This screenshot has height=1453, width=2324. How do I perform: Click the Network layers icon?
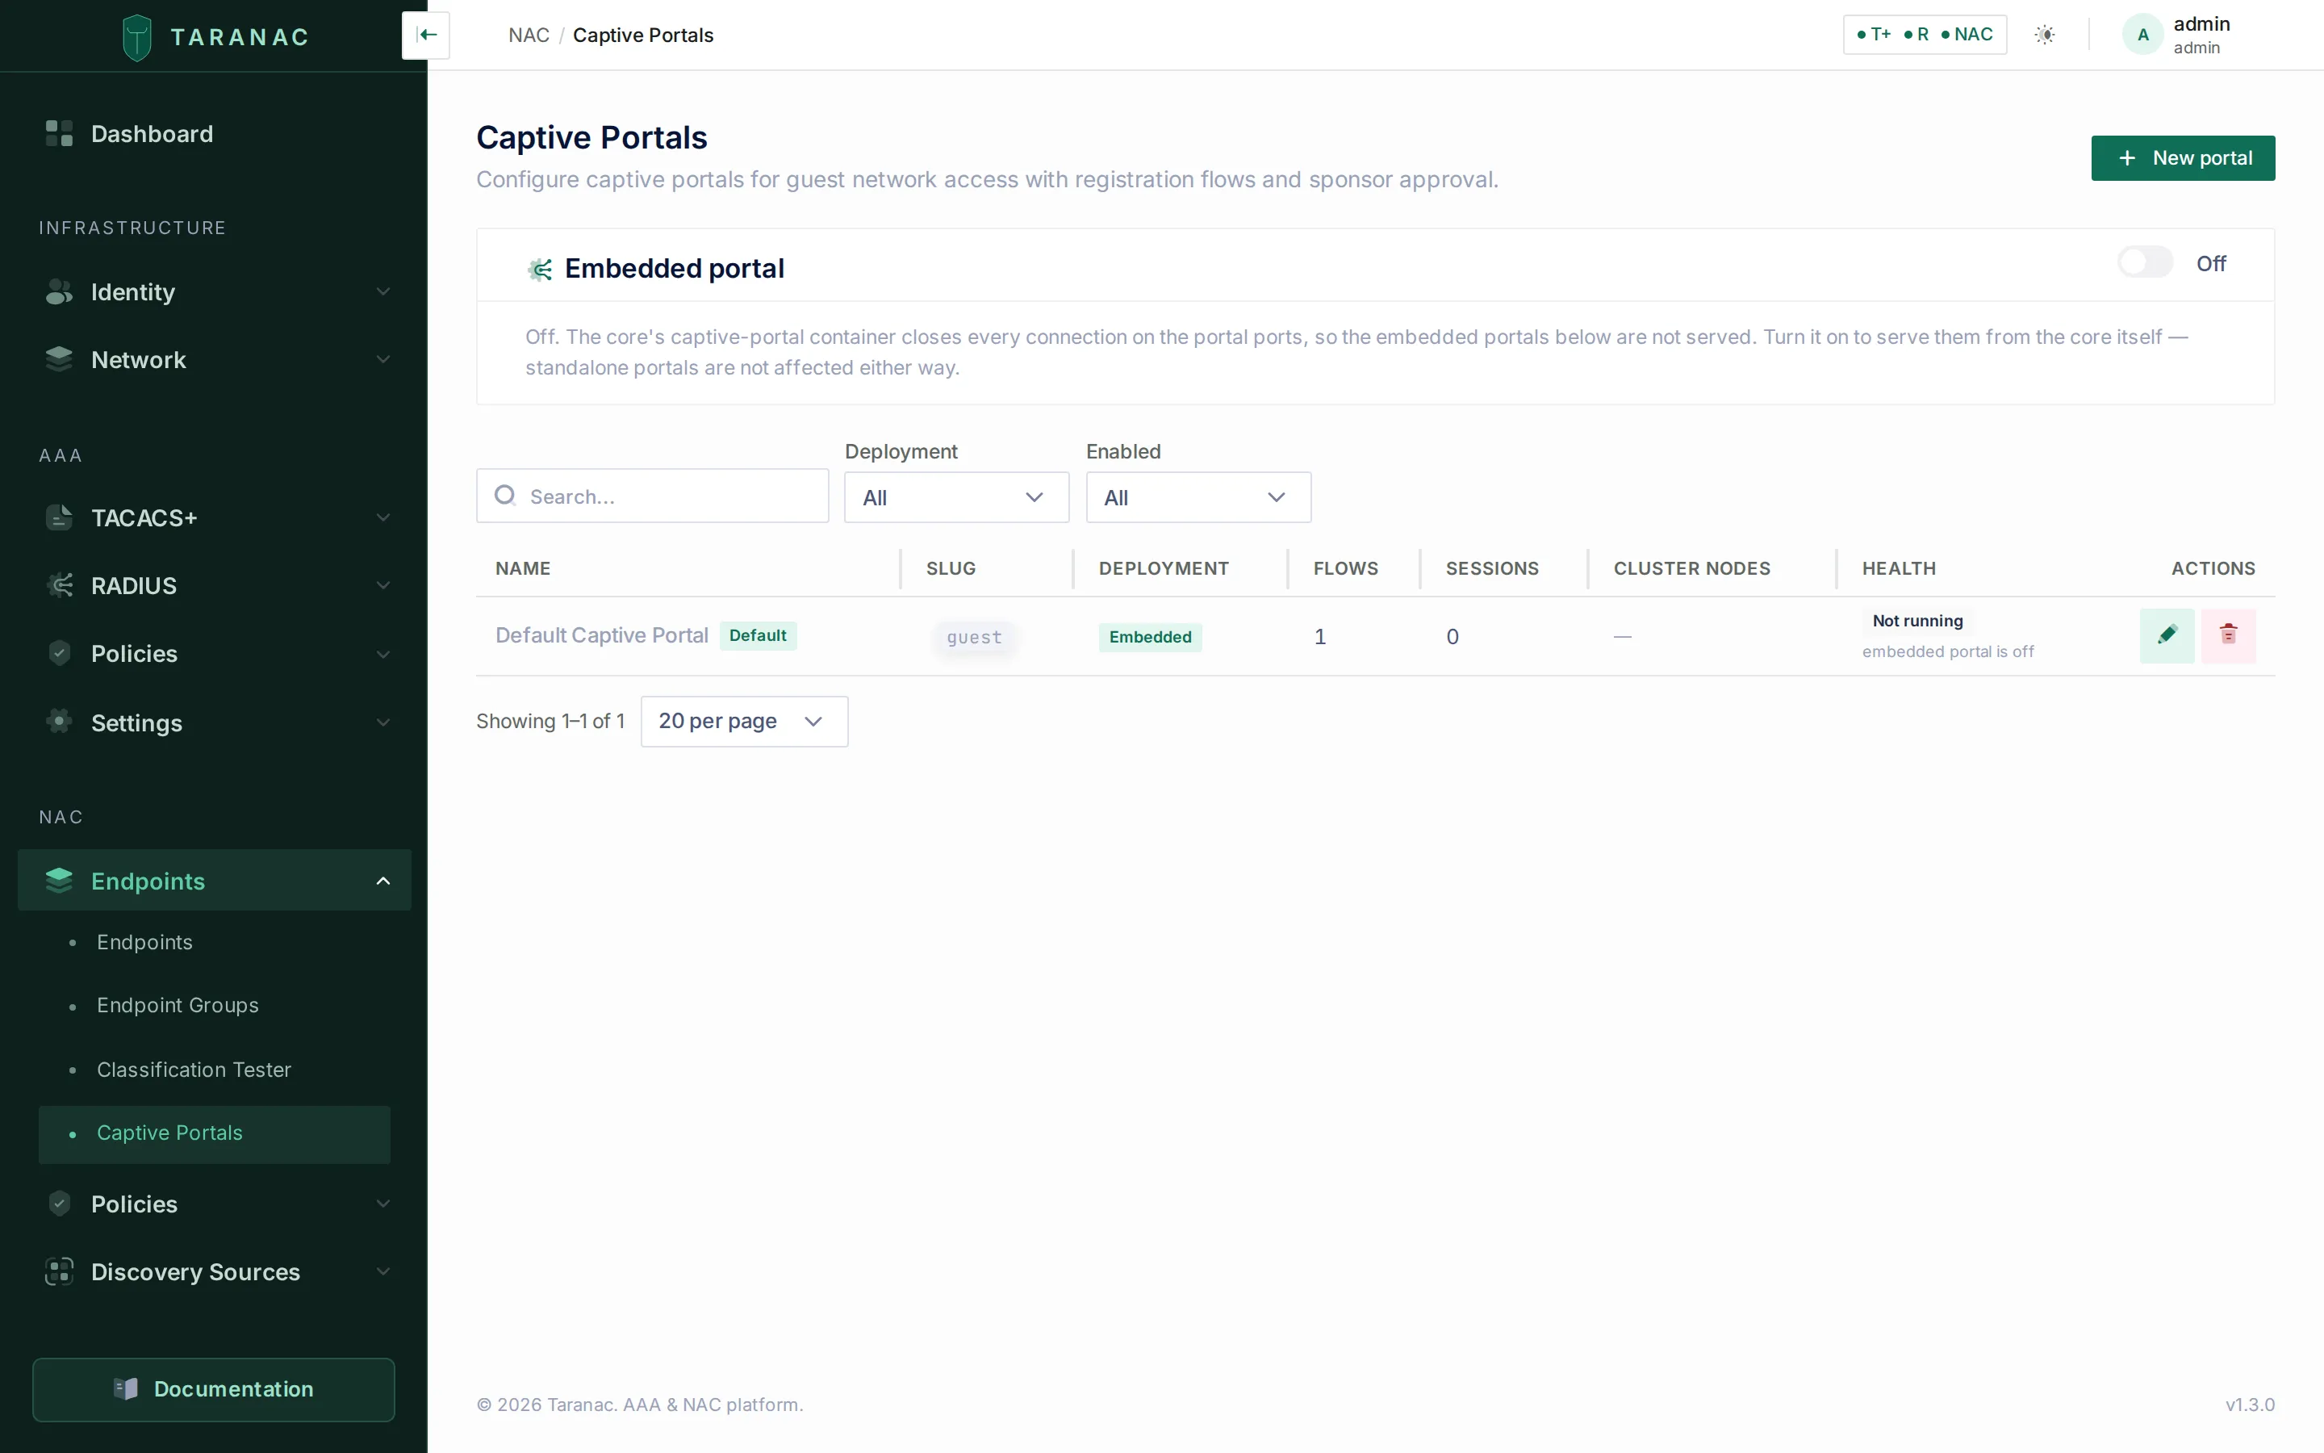point(60,359)
